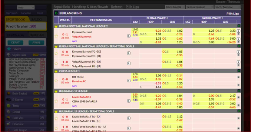Click the green refresh icon beside BERLANGSUNG
This screenshot has width=253, height=133.
(x=56, y=13)
